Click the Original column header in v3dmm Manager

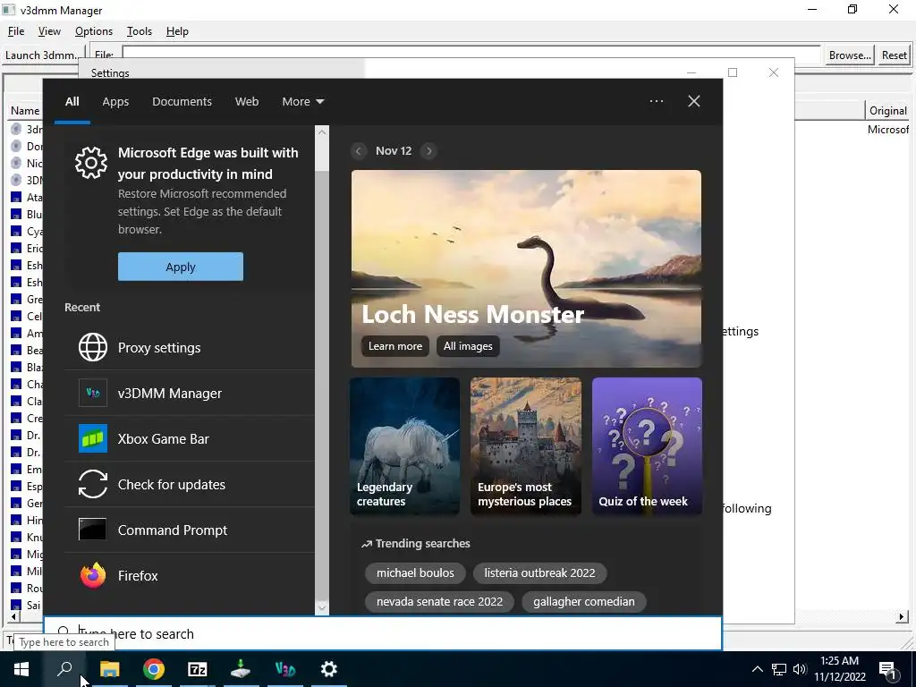coord(888,111)
